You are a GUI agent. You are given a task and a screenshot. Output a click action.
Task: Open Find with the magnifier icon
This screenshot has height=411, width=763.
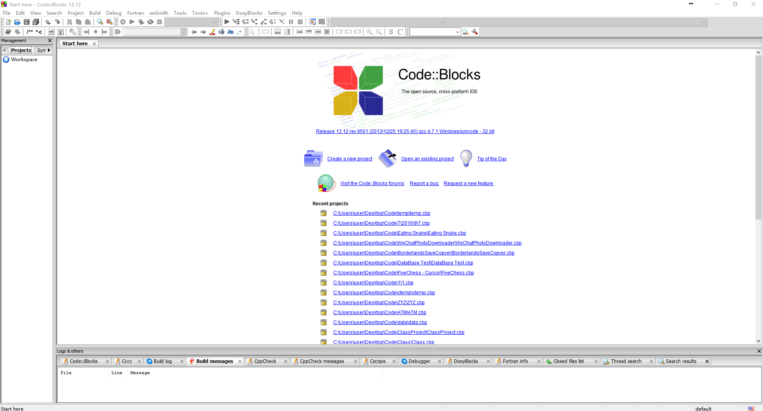click(100, 22)
